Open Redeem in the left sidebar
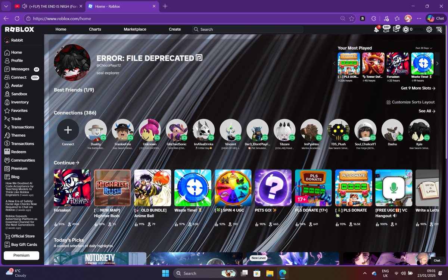This screenshot has width=448, height=280. [x=19, y=152]
